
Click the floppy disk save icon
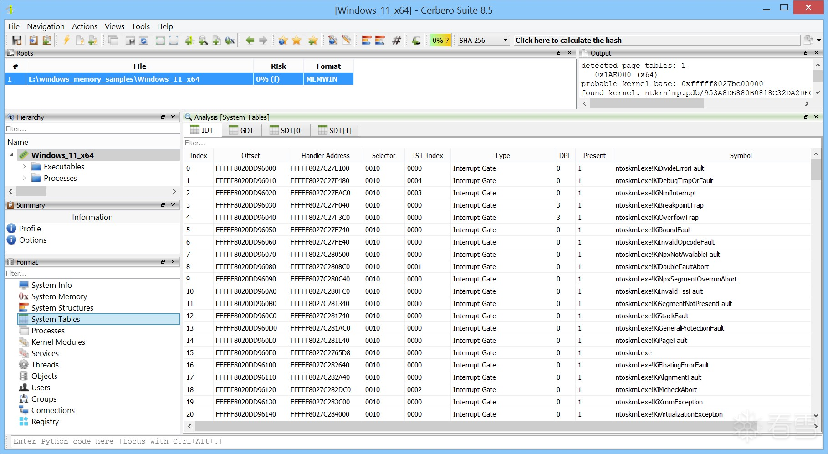(17, 40)
